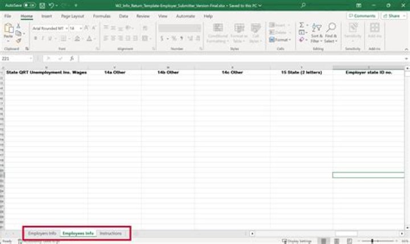Click the Increase Font Size icon

click(86, 28)
